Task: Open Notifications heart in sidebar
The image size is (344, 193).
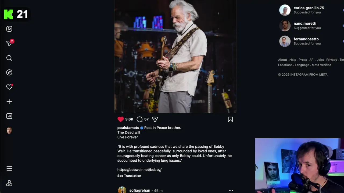Action: pyautogui.click(x=9, y=87)
